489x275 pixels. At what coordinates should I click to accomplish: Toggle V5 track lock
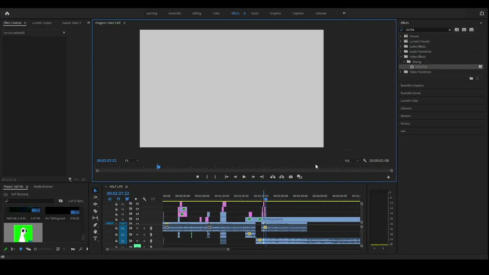(x=117, y=204)
